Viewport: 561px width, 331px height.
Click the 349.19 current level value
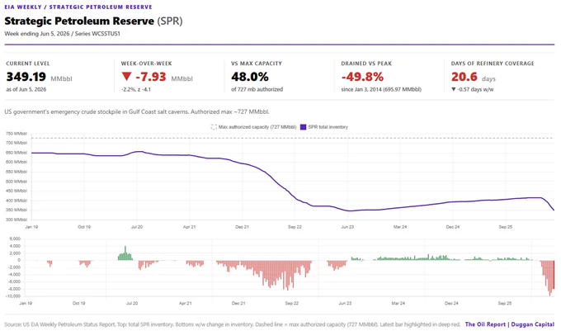tap(26, 77)
